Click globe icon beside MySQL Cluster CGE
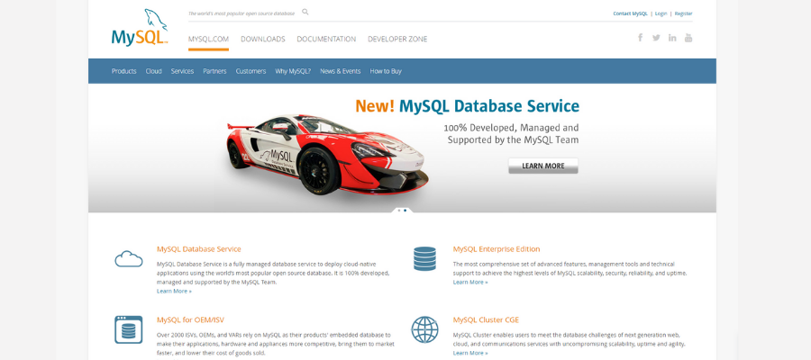This screenshot has height=360, width=811. [424, 329]
